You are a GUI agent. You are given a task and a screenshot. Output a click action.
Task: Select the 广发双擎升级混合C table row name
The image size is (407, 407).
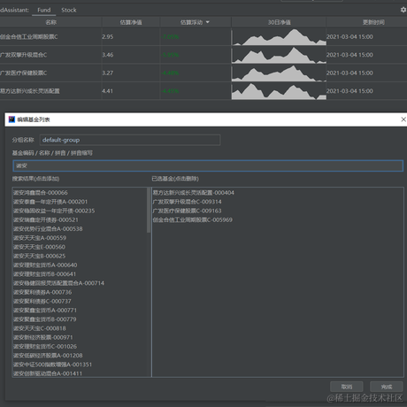(24, 55)
